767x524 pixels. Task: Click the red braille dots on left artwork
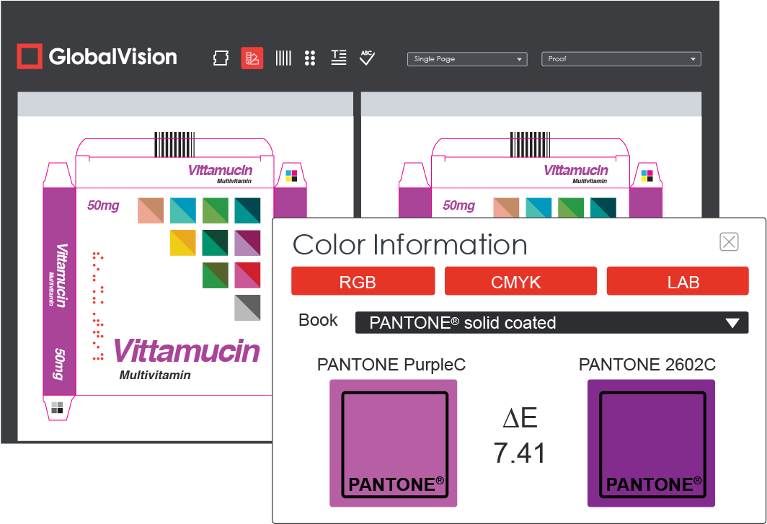(x=98, y=306)
